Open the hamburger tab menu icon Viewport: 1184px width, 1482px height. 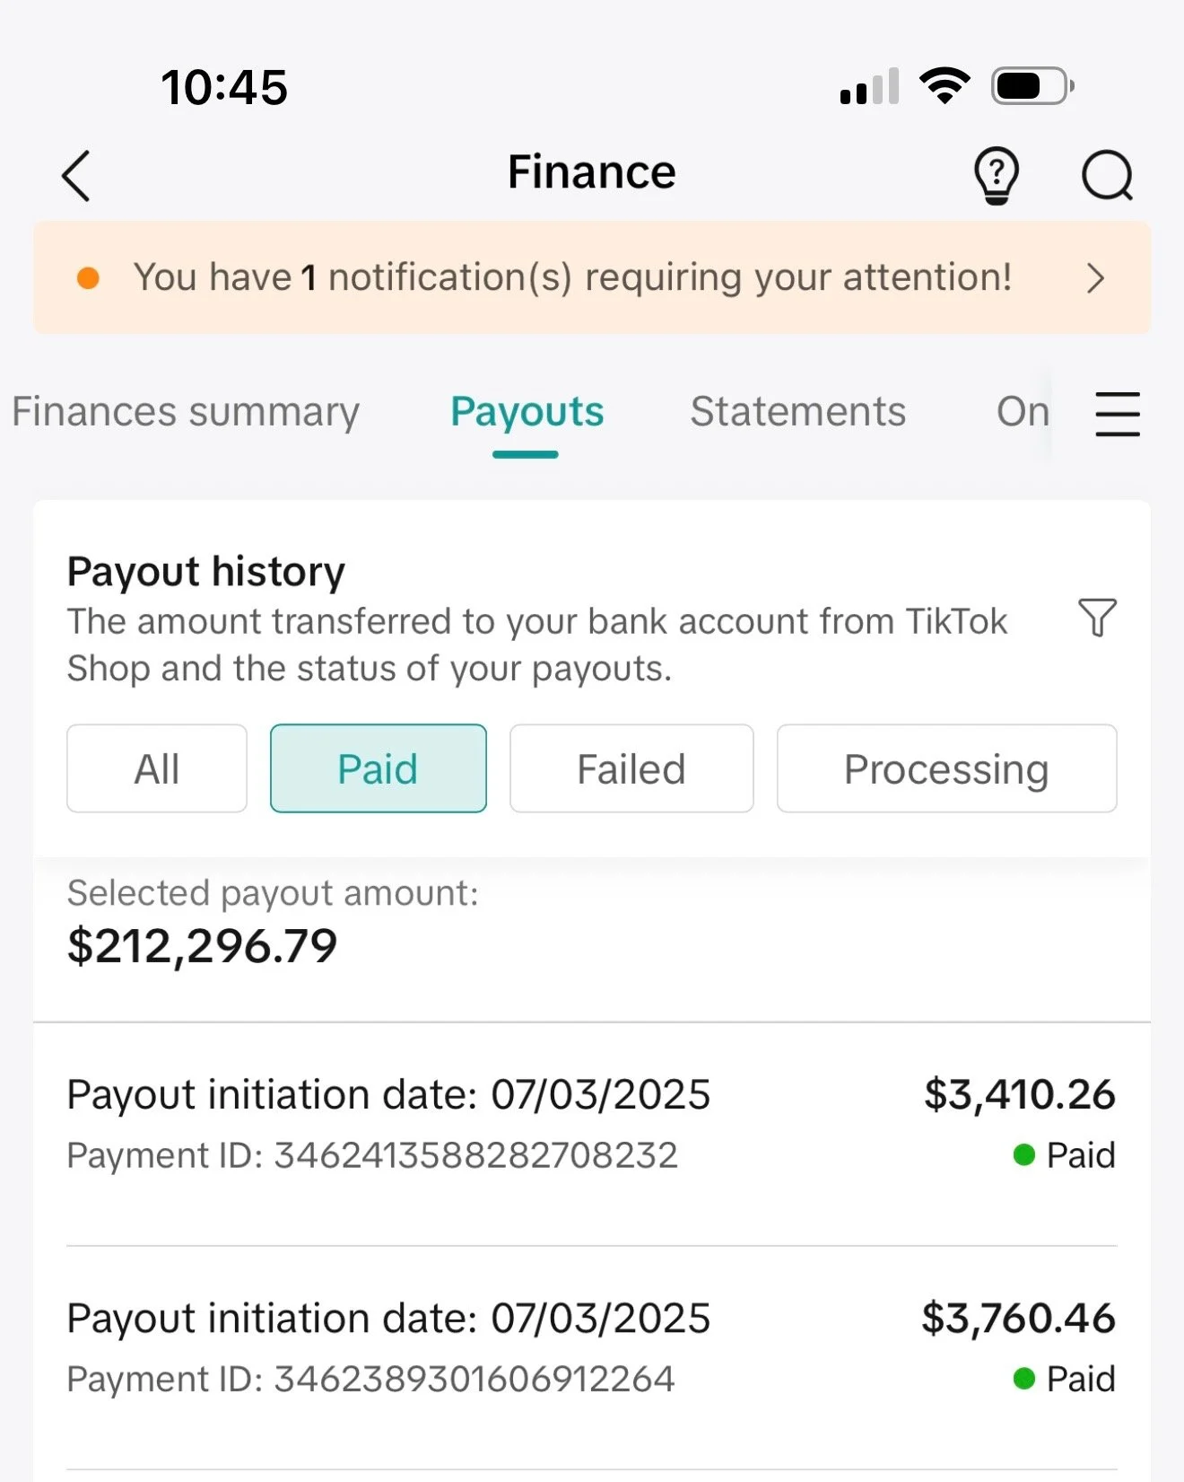pos(1118,414)
